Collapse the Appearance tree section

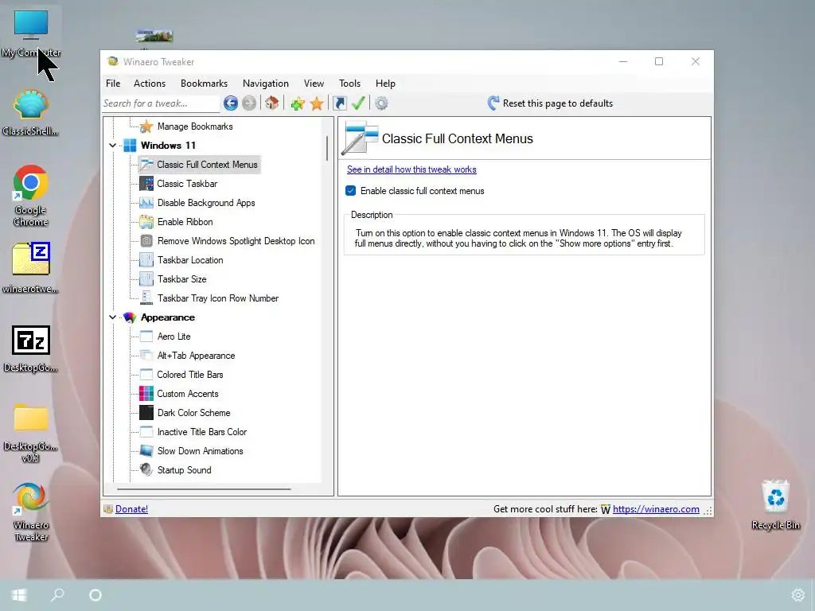(x=112, y=317)
